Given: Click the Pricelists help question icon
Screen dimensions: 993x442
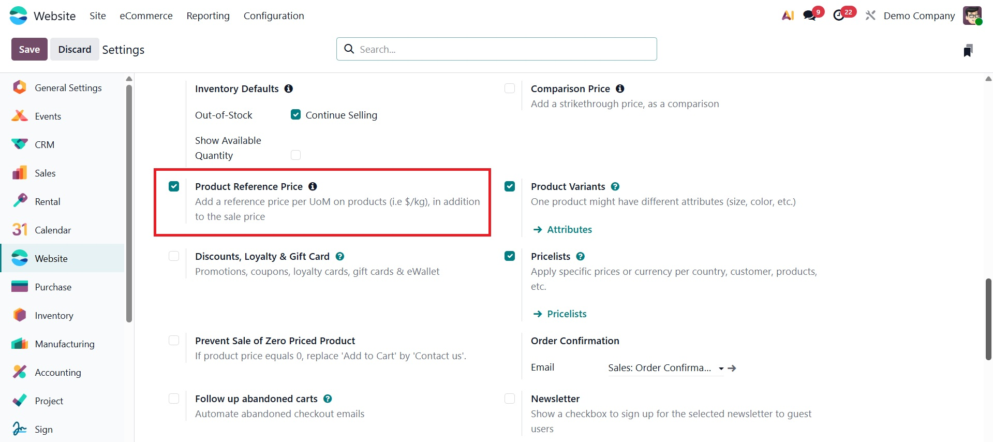Looking at the screenshot, I should [x=581, y=256].
